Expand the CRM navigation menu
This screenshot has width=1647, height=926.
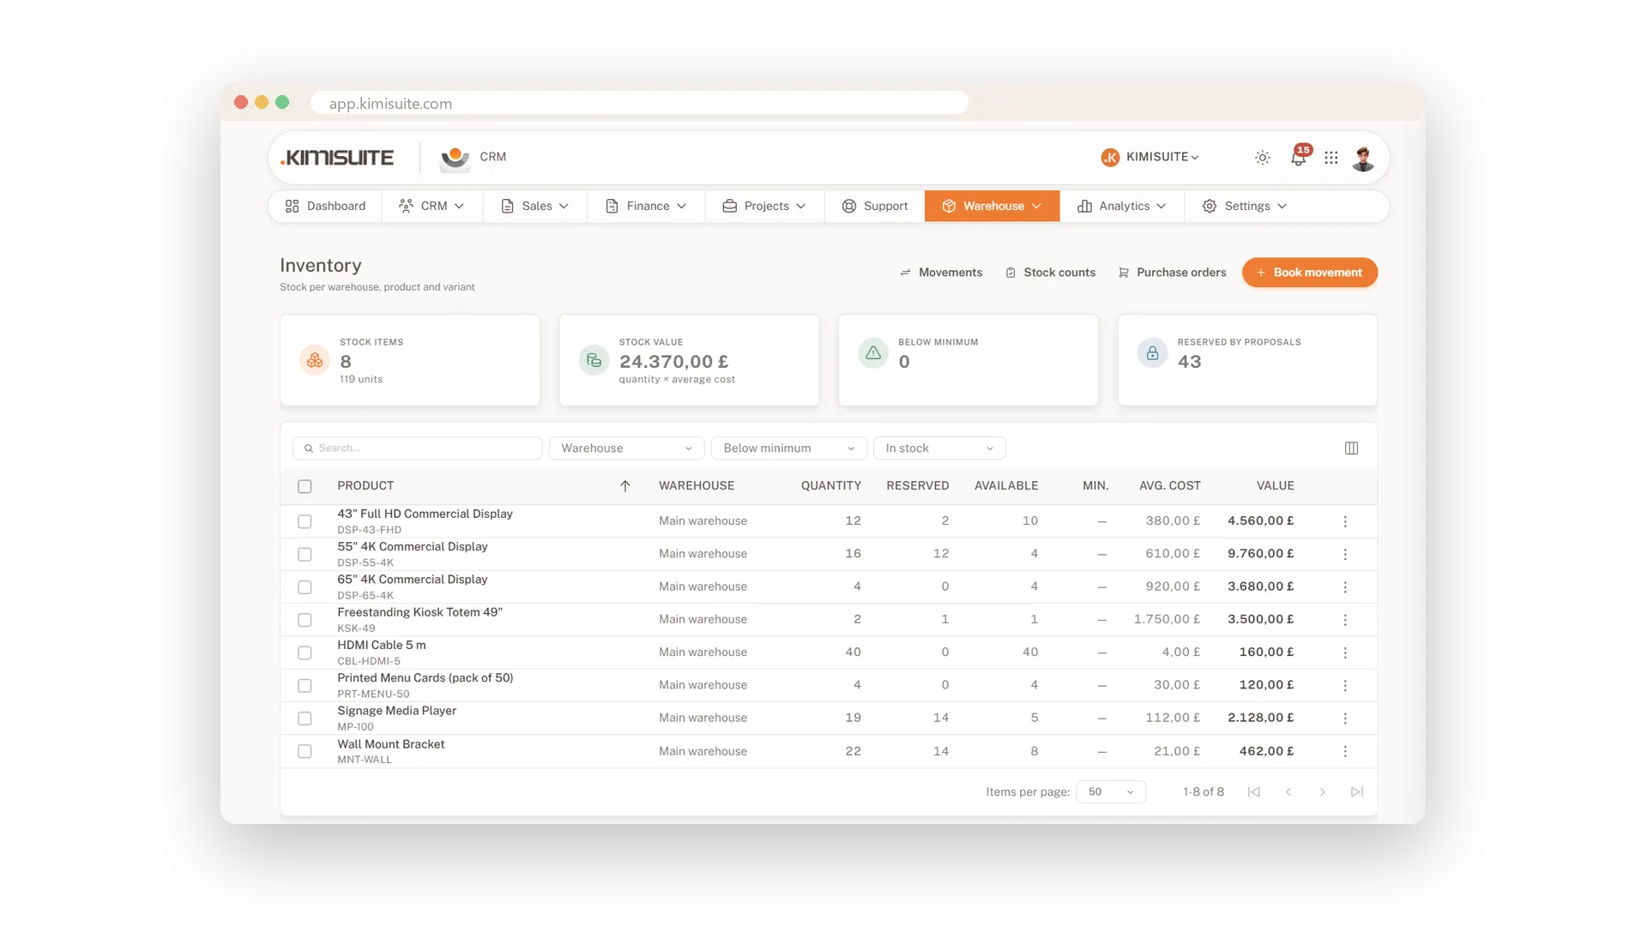tap(431, 207)
